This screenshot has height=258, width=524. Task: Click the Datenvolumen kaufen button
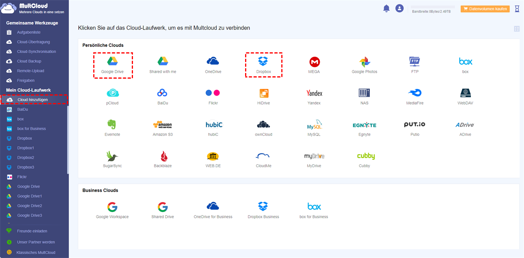click(485, 9)
